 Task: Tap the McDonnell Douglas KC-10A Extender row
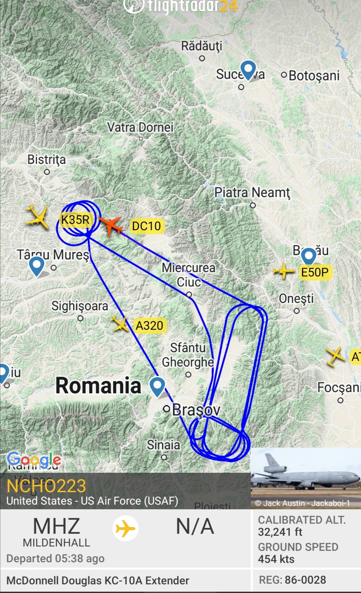98,580
